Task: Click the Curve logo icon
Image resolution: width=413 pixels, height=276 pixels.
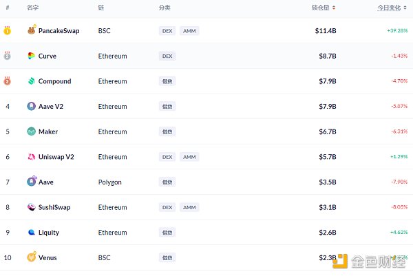Action: [32, 56]
